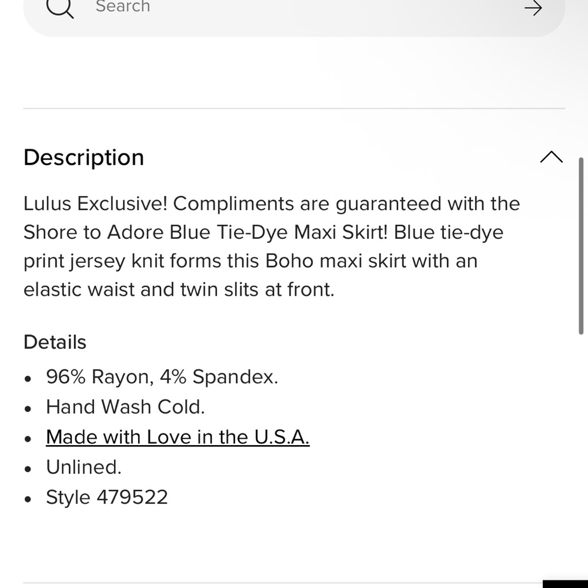The height and width of the screenshot is (588, 588).
Task: Click the vertical scrollbar thumb
Action: [x=582, y=246]
